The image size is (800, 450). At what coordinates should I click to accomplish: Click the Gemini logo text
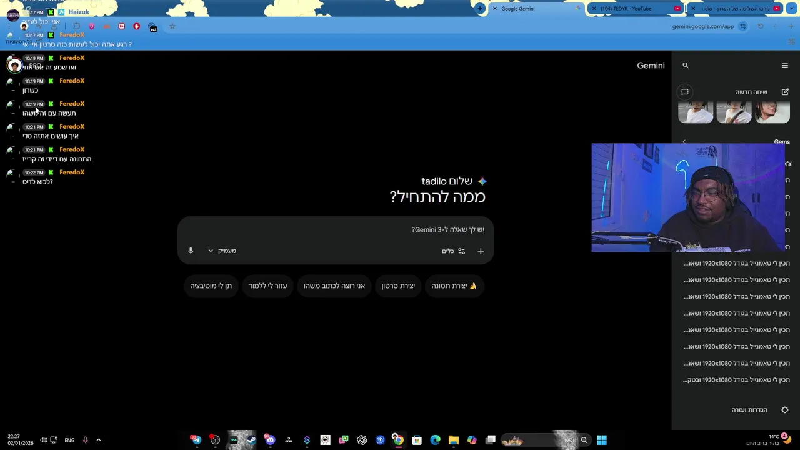pyautogui.click(x=651, y=66)
